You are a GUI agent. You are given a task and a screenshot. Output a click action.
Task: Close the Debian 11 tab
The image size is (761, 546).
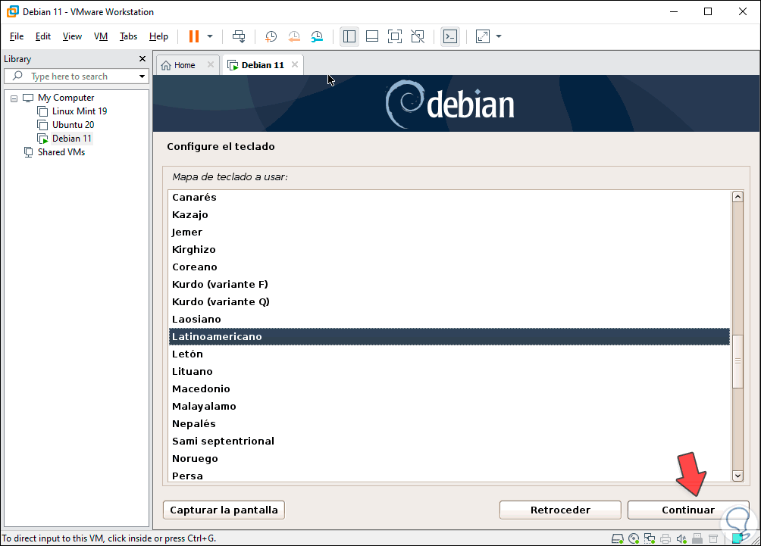(295, 64)
